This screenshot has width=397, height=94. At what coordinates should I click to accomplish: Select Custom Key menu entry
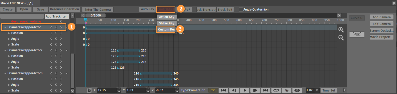point(166,29)
